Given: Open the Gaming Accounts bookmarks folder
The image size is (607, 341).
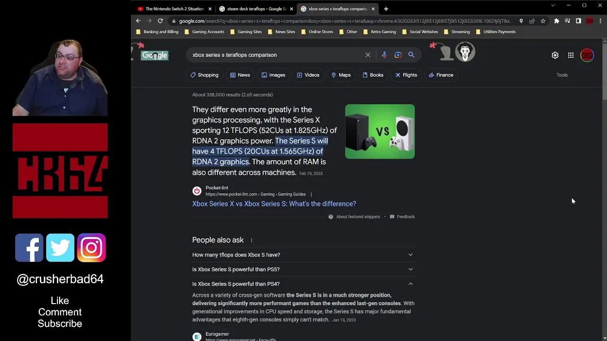Looking at the screenshot, I should pos(204,32).
